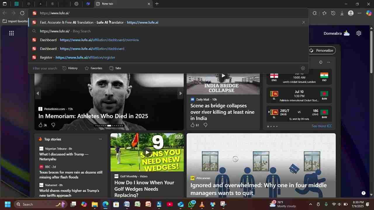Go to previous carousel story
This screenshot has height=210, width=374.
38,93
